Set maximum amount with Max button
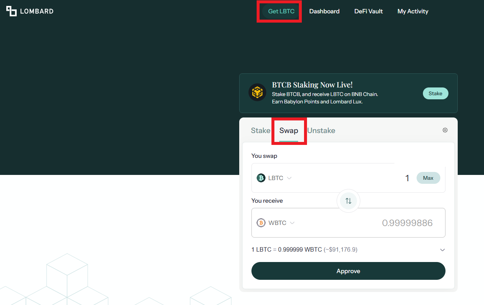 428,178
